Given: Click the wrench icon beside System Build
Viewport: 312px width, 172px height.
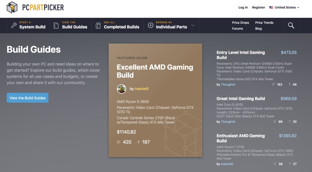Looking at the screenshot, I should [14, 25].
